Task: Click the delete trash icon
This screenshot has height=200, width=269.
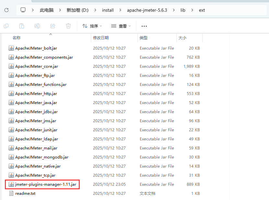Action: (x=68, y=26)
